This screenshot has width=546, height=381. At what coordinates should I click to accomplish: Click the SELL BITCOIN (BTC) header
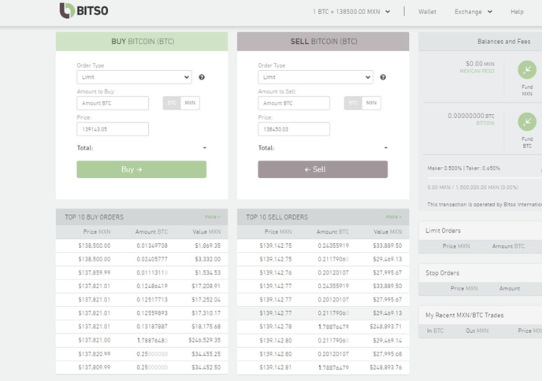point(323,42)
